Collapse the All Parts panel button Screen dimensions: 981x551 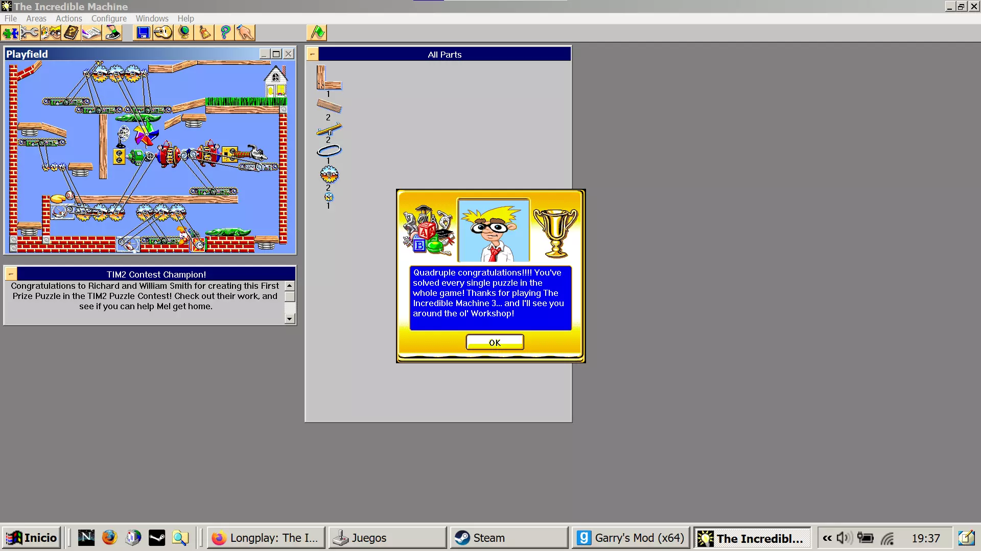coord(312,54)
